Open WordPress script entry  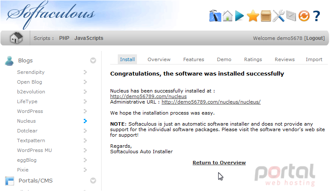pyautogui.click(x=30, y=111)
